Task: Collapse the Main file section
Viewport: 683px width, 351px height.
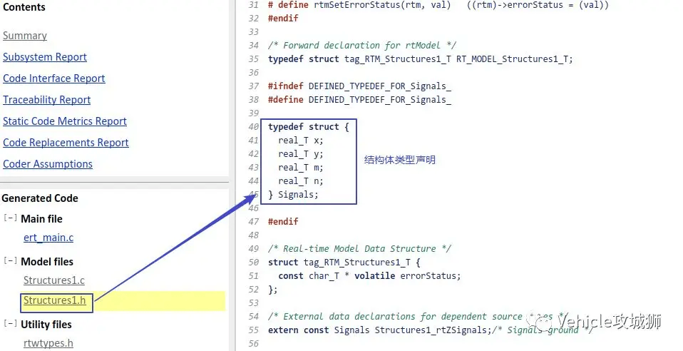Action: click(x=11, y=218)
